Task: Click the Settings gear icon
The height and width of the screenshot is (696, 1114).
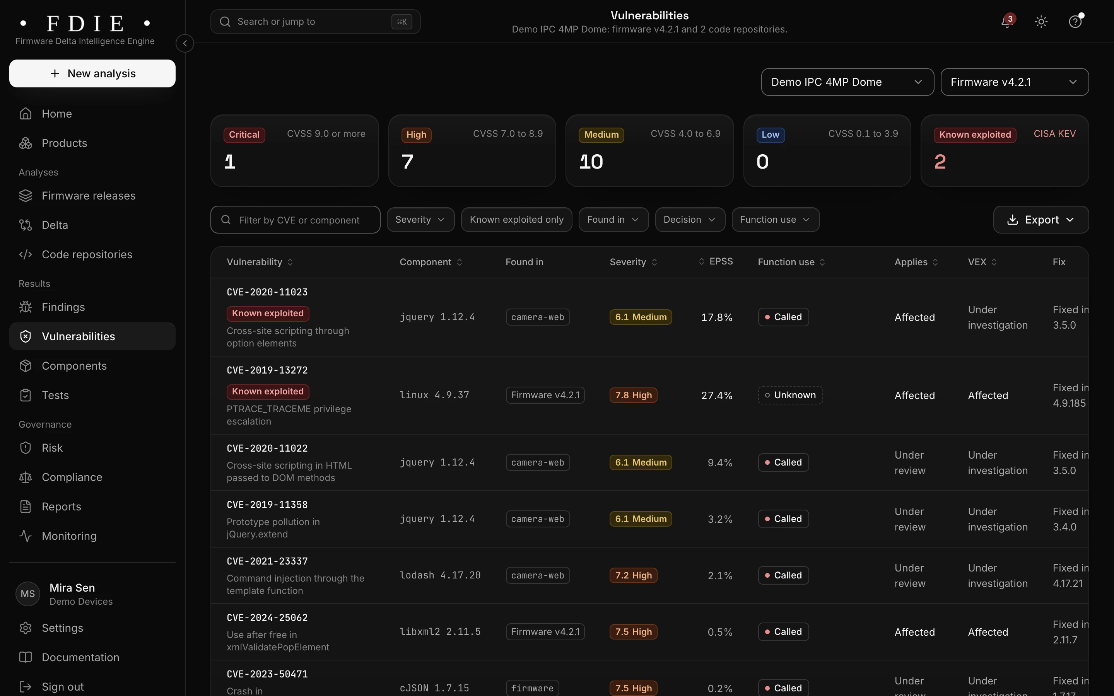Action: [26, 628]
